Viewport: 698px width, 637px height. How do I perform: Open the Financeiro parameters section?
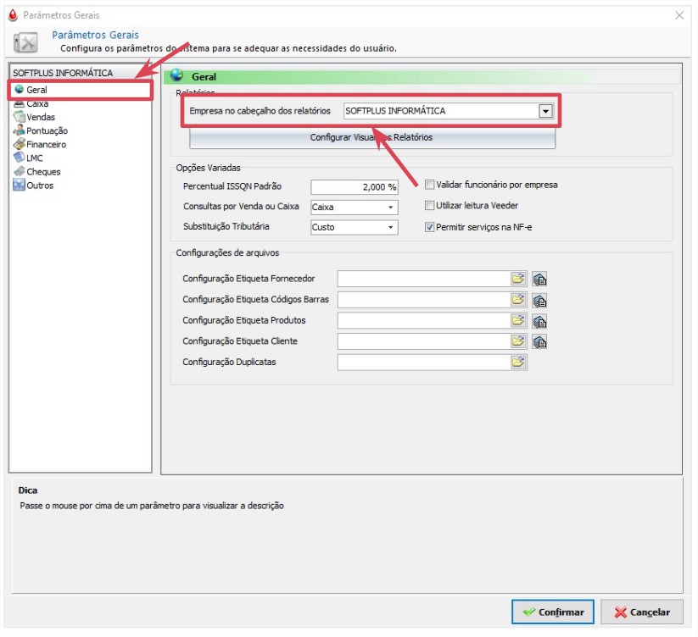click(x=46, y=145)
